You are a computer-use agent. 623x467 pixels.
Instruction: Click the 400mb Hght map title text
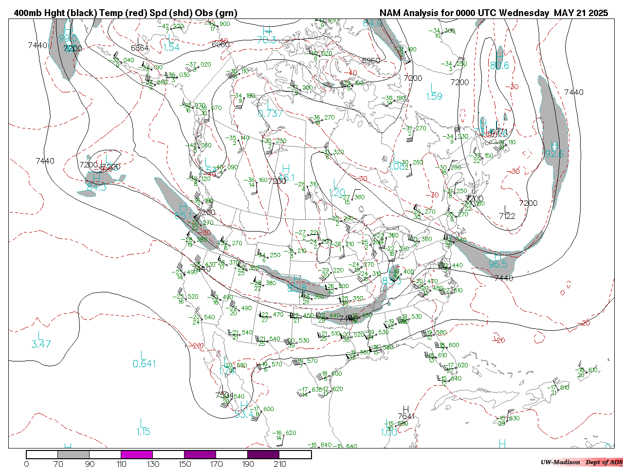pos(126,13)
